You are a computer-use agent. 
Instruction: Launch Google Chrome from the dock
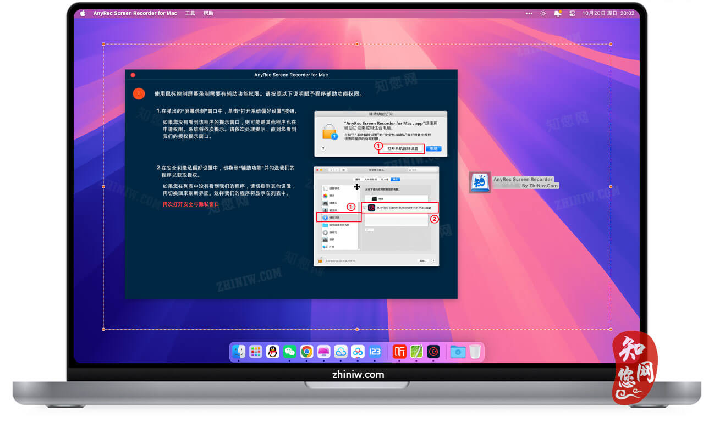pyautogui.click(x=307, y=352)
